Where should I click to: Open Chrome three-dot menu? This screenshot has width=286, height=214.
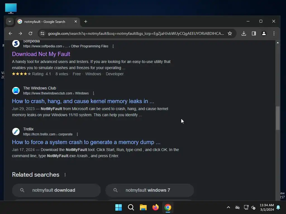pyautogui.click(x=274, y=33)
